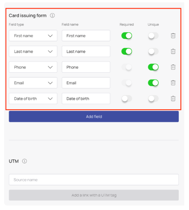This screenshot has width=189, height=210.
Task: Remove the Email field with trash icon
Action: [x=173, y=83]
